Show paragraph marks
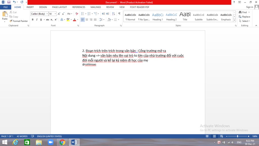Viewport: 259px width, 146px height. coord(119,14)
